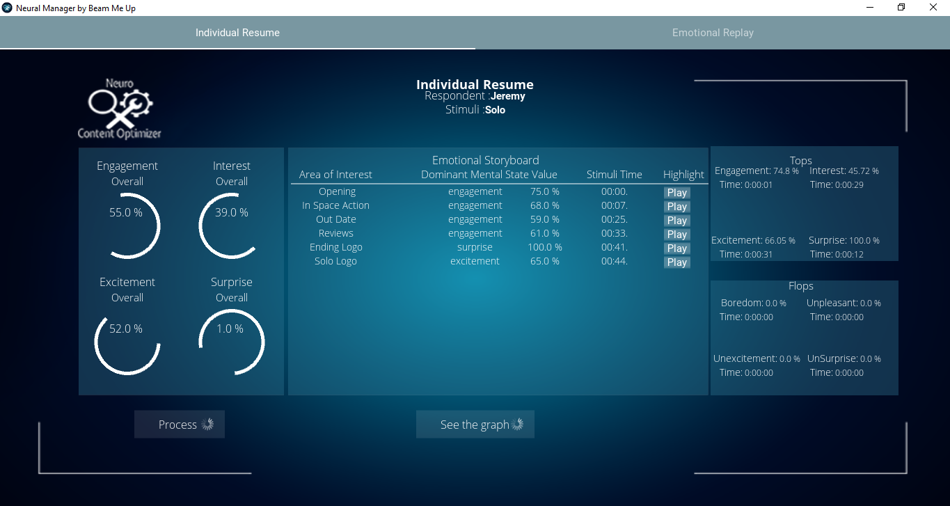
Task: Click the surprise dominant state cell
Action: (475, 247)
